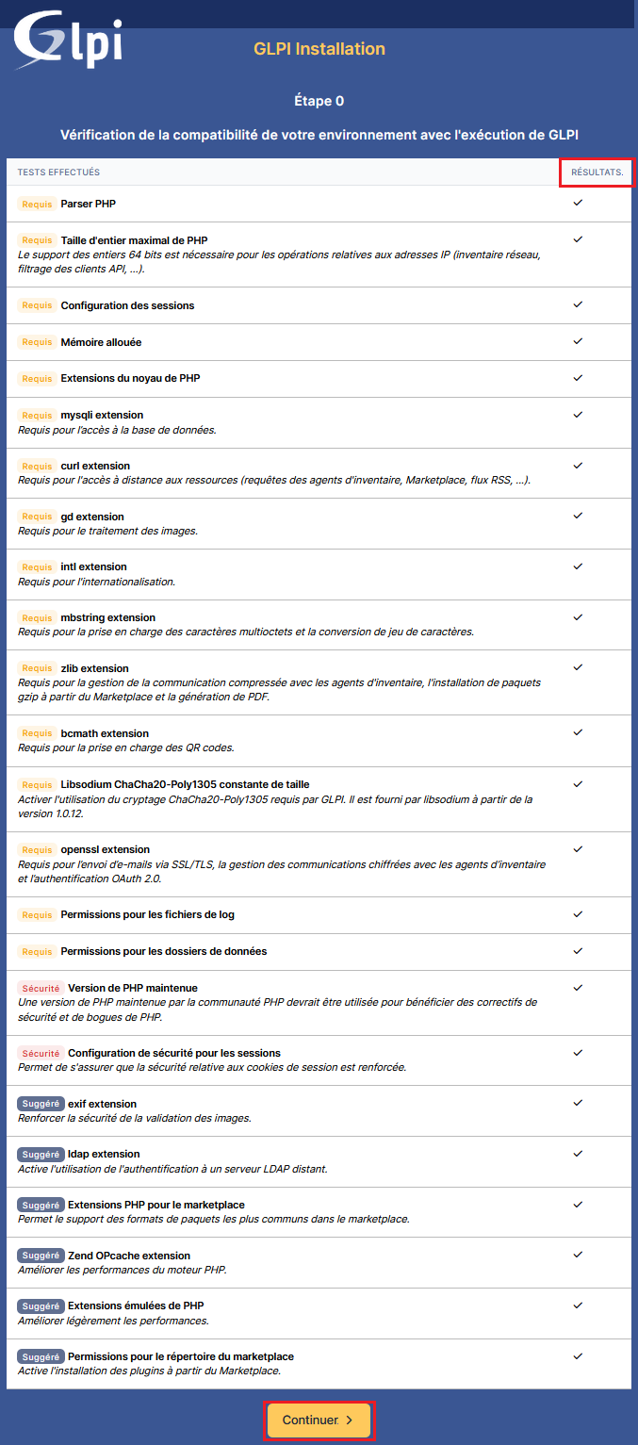Click the Requis badge beside Parser PHP
The height and width of the screenshot is (1445, 638).
37,204
